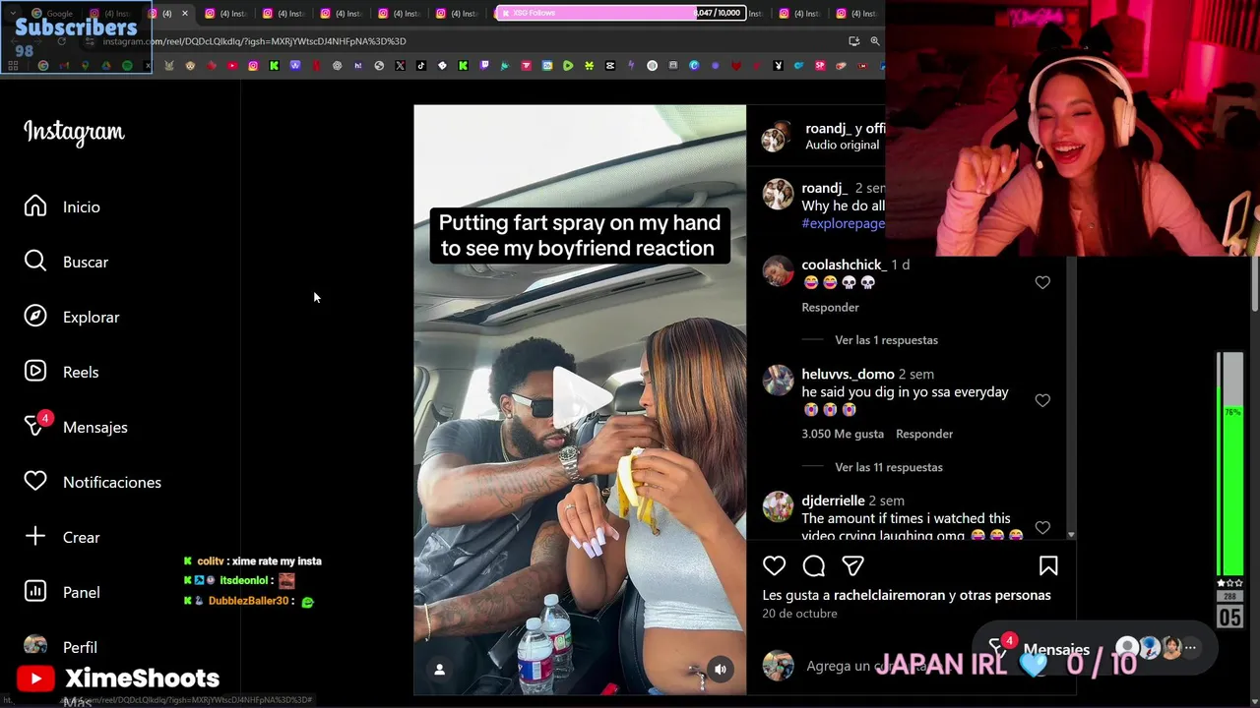Click Crear plus to make a post
Screen dimensions: 1260x708
pos(62,537)
